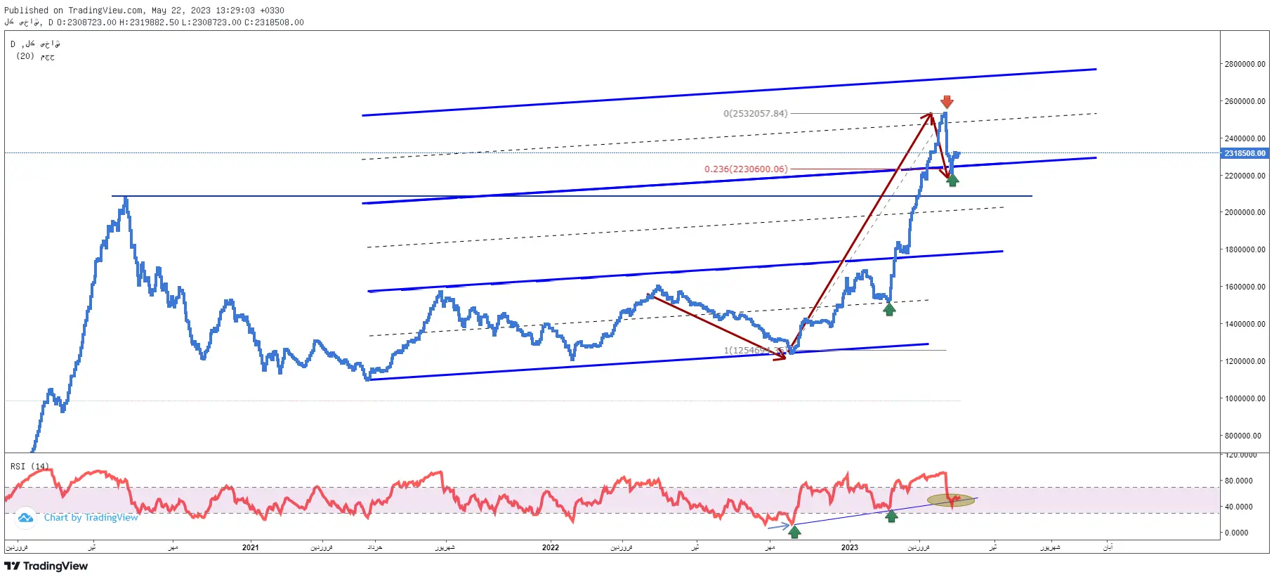Viewport: 1274px width, 579px height.
Task: Click the 1600000.00 price axis label
Action: coord(1245,287)
